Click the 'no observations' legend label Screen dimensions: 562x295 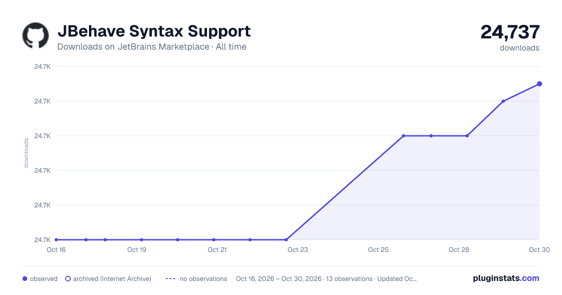point(203,279)
